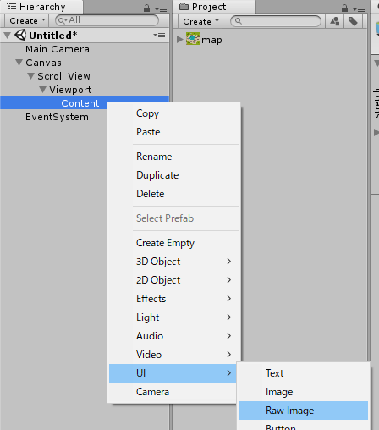Select the Untitled scene row
Screen dimensions: 379x430
click(85, 36)
